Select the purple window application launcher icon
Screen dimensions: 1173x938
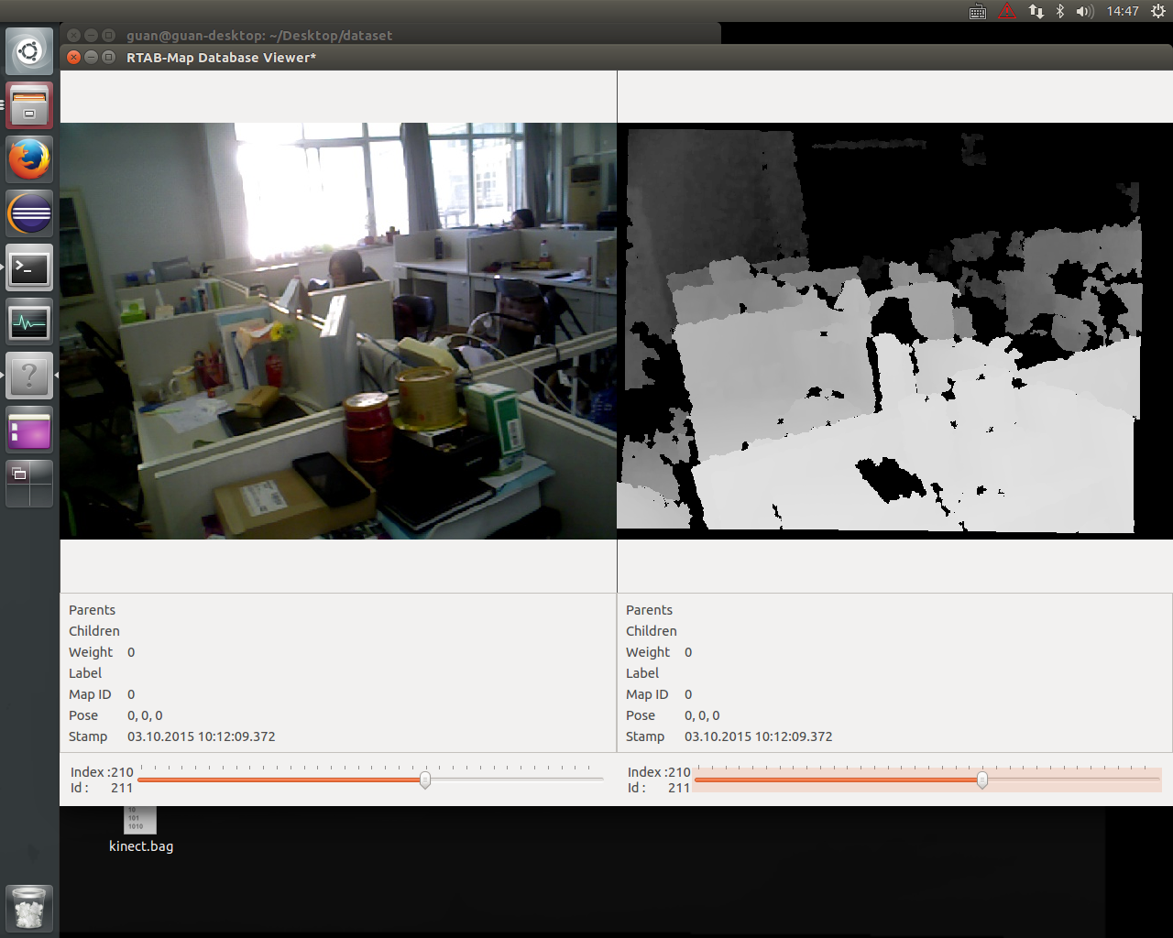click(29, 431)
